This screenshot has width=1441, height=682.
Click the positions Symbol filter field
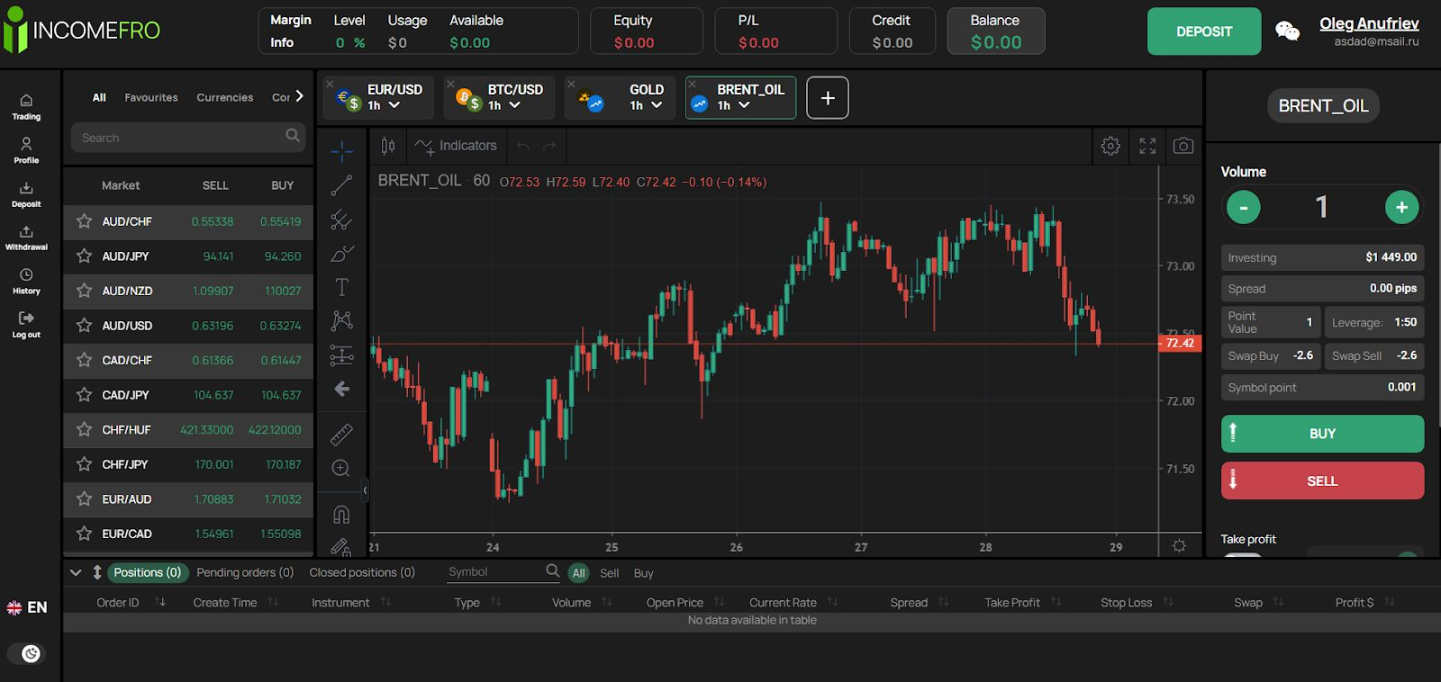pos(504,572)
